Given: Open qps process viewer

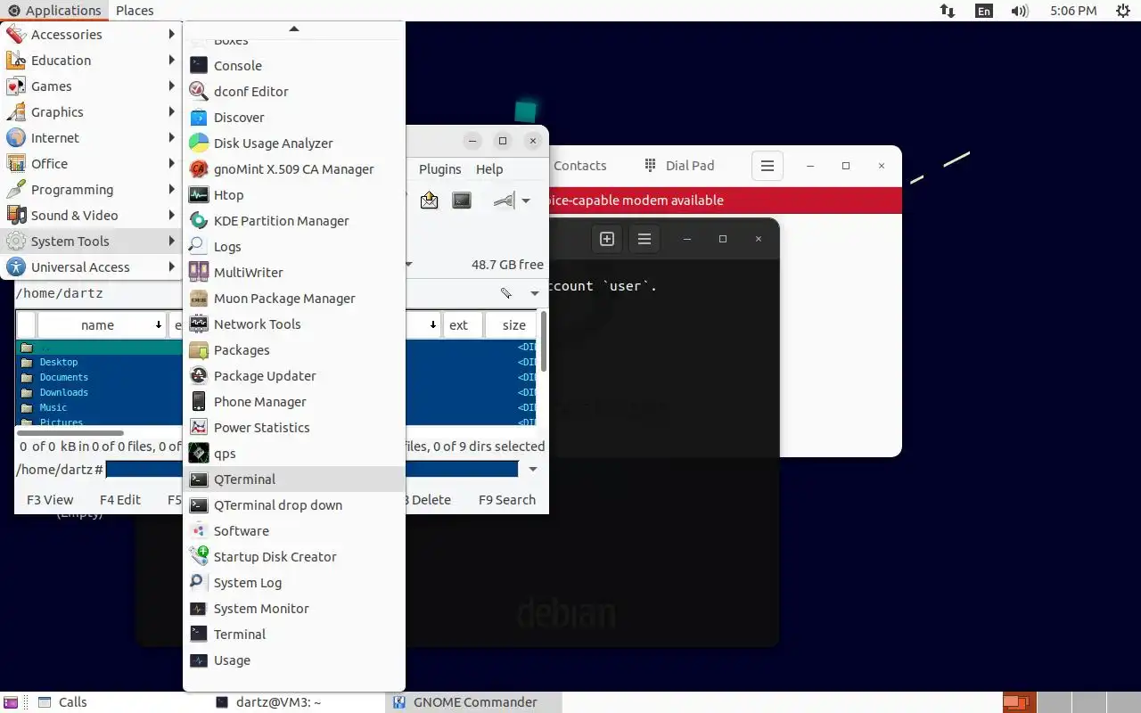Looking at the screenshot, I should tap(294, 453).
